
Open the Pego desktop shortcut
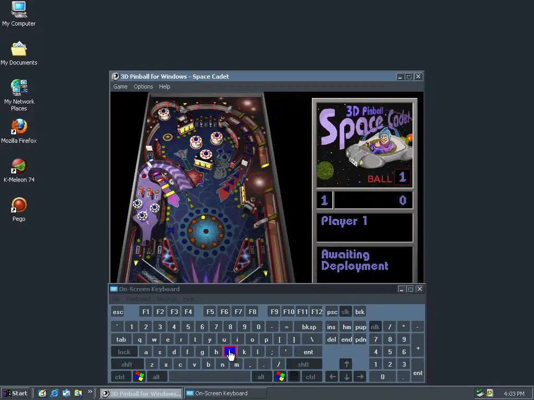click(19, 209)
